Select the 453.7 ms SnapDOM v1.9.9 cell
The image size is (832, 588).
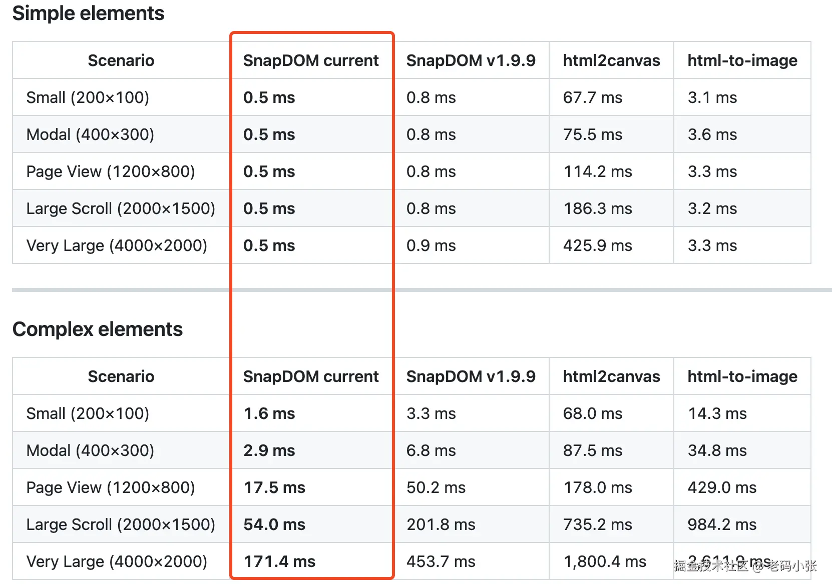(x=441, y=561)
